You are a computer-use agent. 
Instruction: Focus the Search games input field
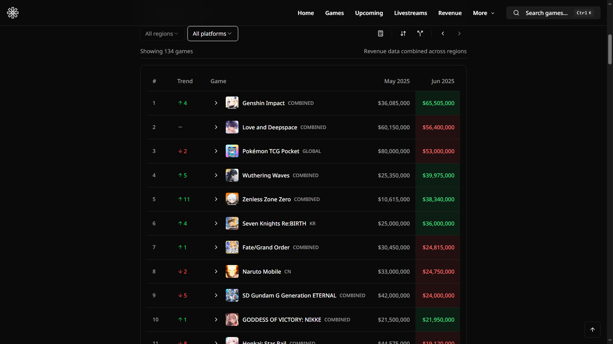[x=553, y=13]
